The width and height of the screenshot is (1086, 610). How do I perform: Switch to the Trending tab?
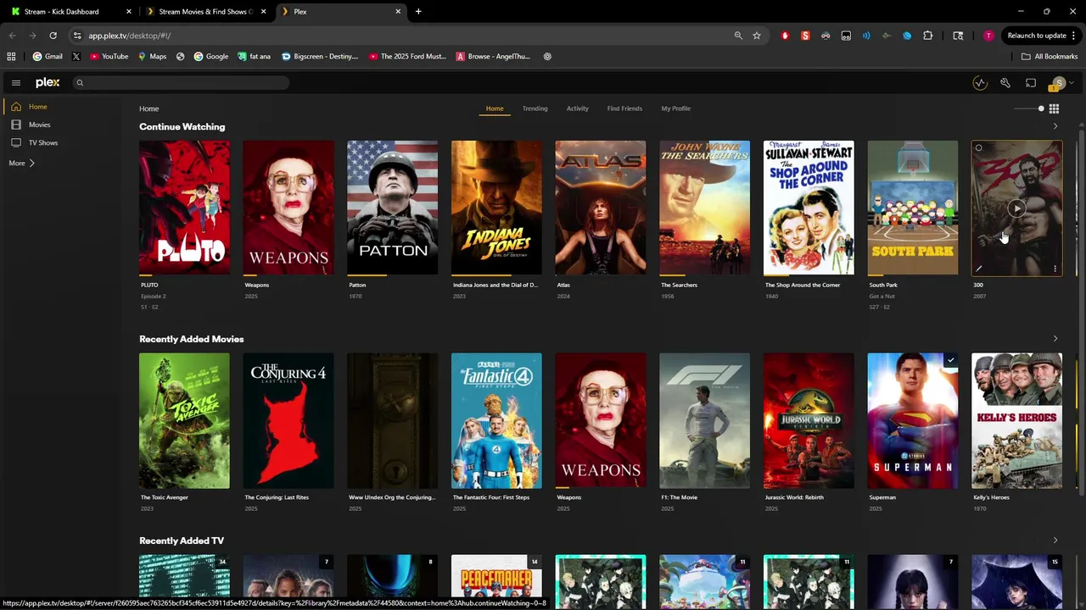tap(535, 108)
